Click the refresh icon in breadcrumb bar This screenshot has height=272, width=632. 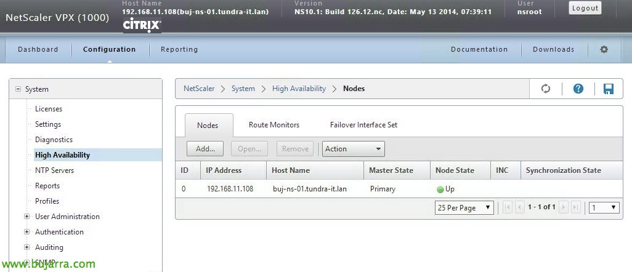pyautogui.click(x=545, y=89)
